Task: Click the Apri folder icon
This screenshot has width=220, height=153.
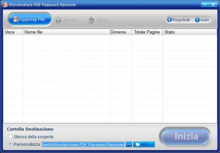Action: coord(138,144)
